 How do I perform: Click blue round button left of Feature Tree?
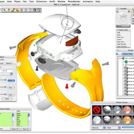[x=117, y=54]
